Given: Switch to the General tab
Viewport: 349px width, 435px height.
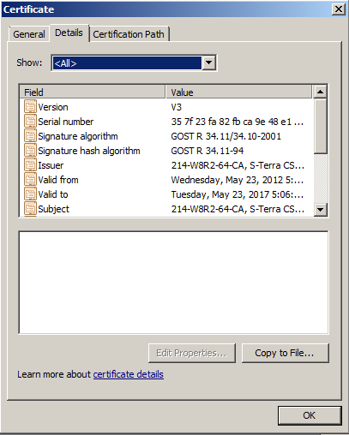Looking at the screenshot, I should click(29, 34).
